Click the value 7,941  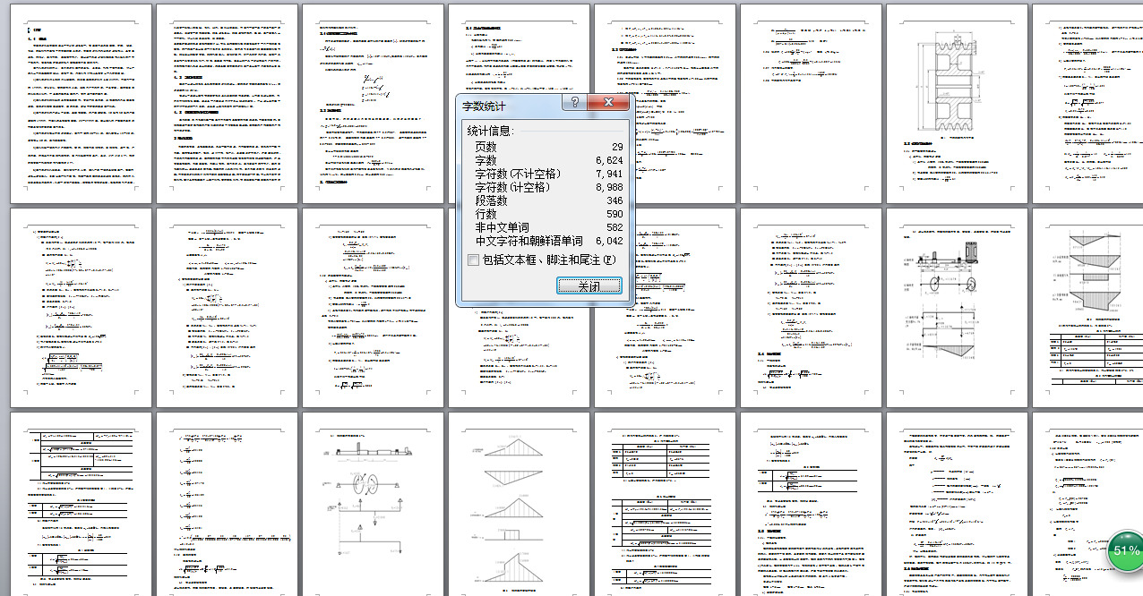[609, 174]
